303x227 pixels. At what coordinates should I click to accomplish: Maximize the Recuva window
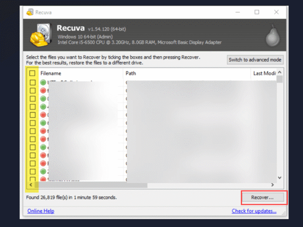coord(257,12)
